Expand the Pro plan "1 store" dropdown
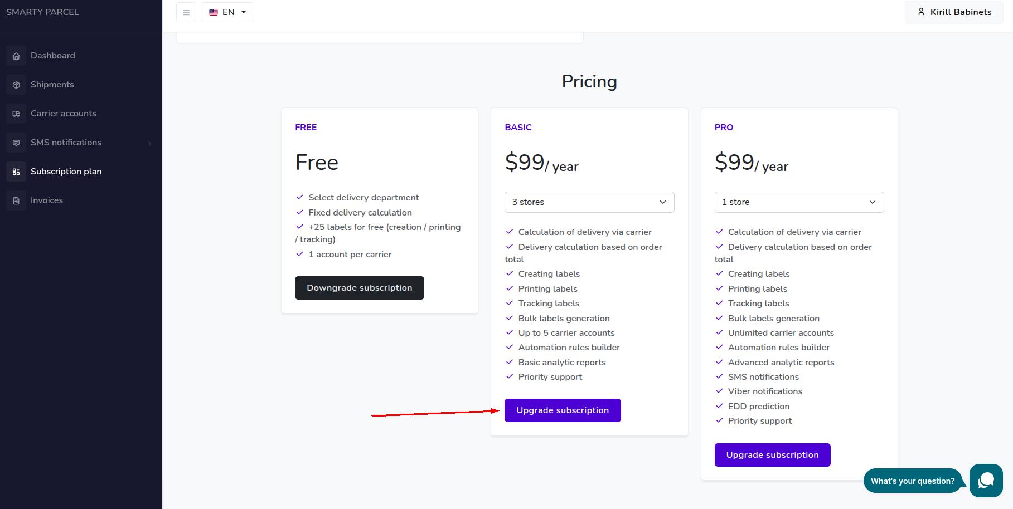The height and width of the screenshot is (509, 1013). [x=799, y=202]
